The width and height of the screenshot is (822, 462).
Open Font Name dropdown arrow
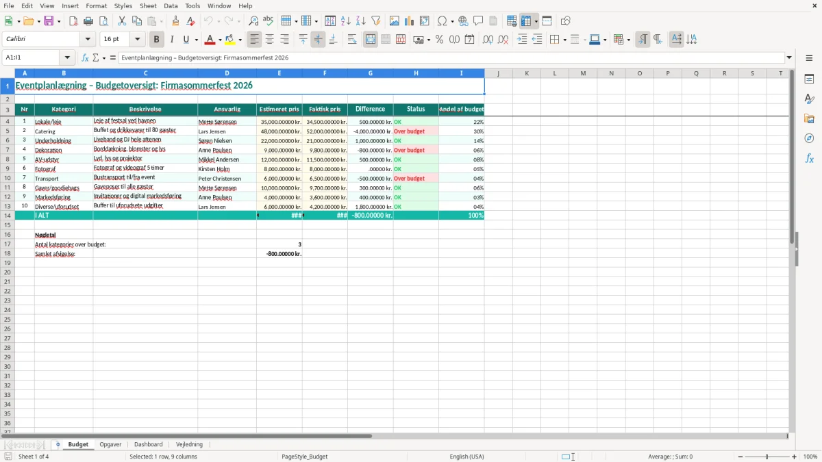point(88,40)
